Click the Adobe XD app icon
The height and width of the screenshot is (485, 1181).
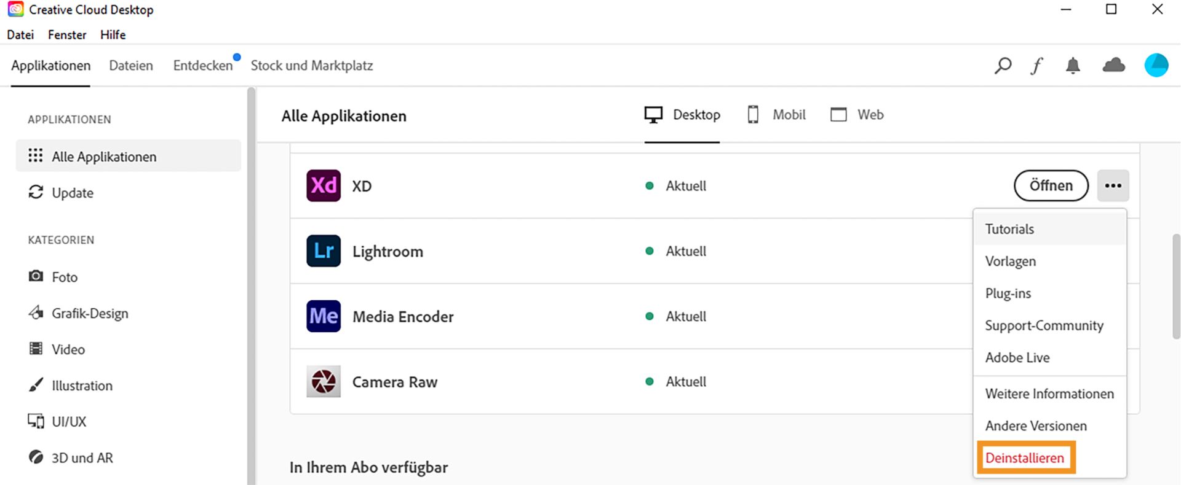click(324, 185)
